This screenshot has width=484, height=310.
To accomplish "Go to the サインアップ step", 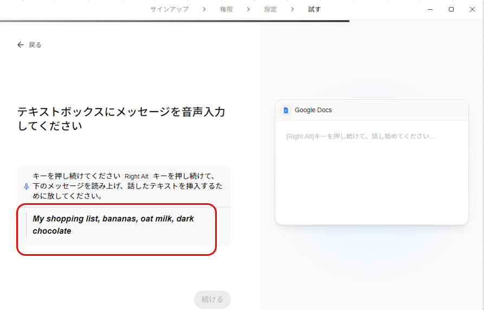I will point(169,9).
